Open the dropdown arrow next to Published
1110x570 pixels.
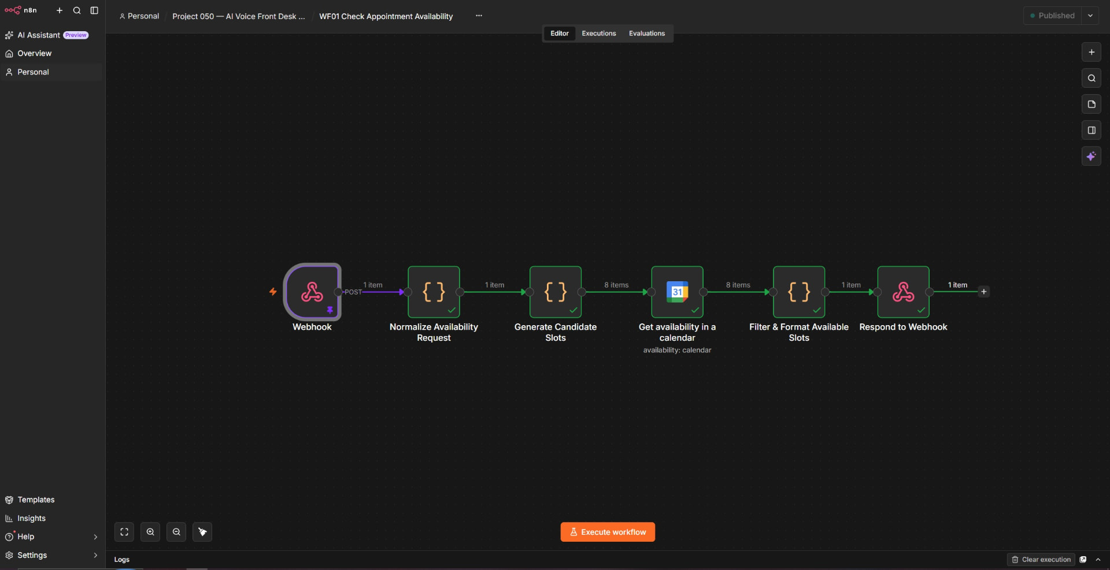(1090, 16)
